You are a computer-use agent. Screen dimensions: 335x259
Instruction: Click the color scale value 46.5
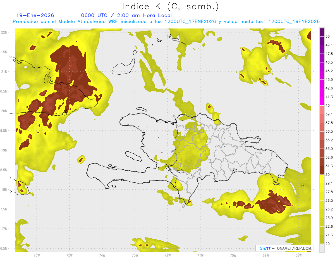[329, 62]
